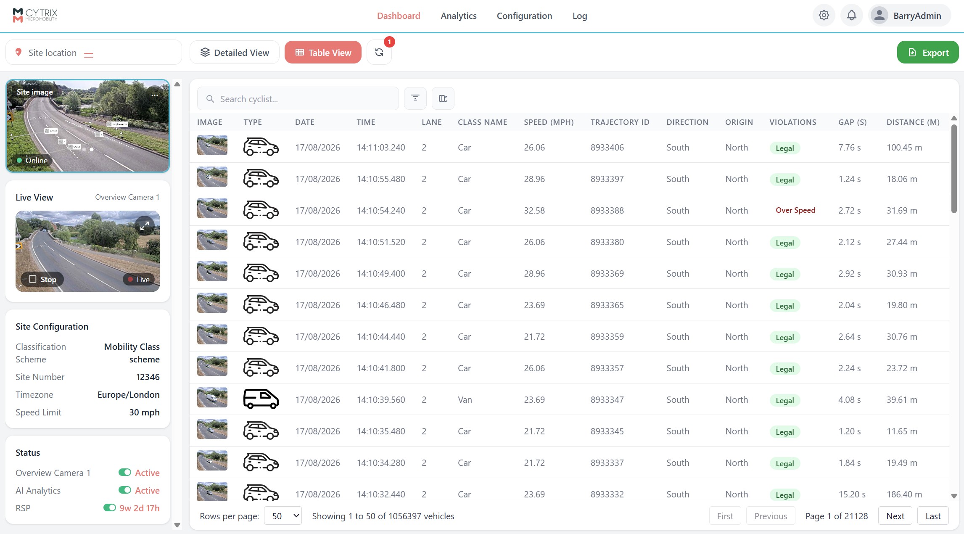Refresh the vehicle data
This screenshot has width=964, height=534.
(x=379, y=52)
